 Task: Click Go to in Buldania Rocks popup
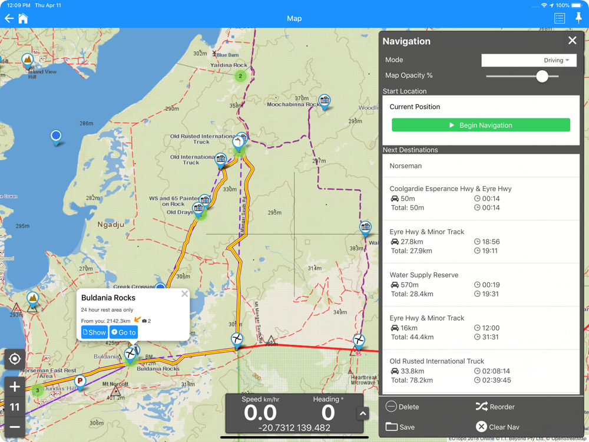tap(124, 332)
